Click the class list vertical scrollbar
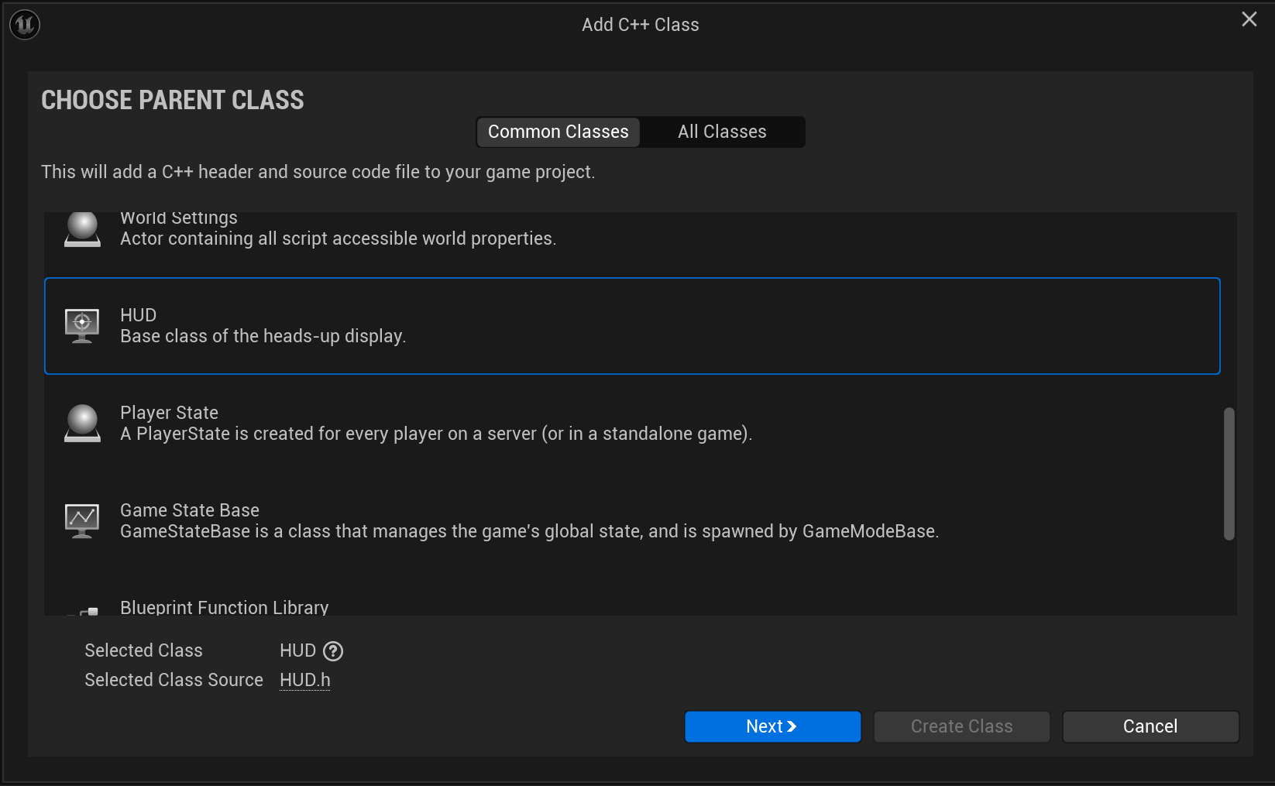The height and width of the screenshot is (786, 1275). tap(1229, 473)
